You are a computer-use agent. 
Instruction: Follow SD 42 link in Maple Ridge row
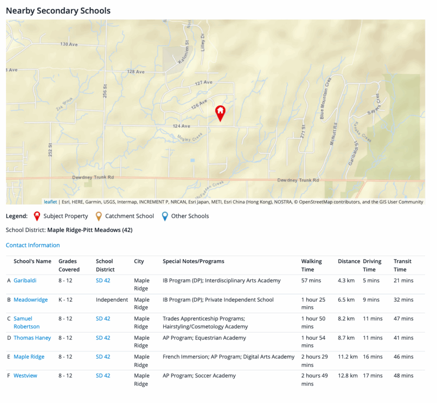103,357
